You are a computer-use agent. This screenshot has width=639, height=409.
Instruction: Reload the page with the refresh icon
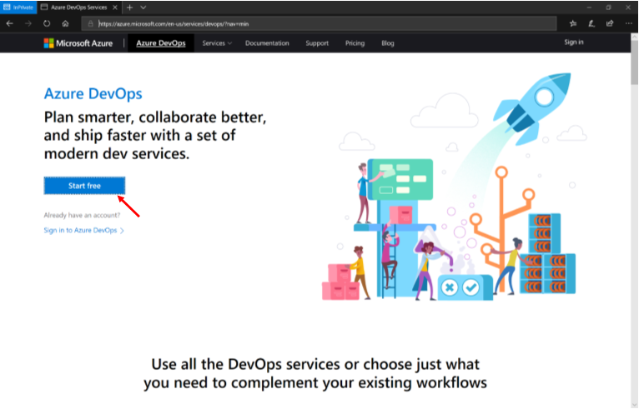coord(47,23)
